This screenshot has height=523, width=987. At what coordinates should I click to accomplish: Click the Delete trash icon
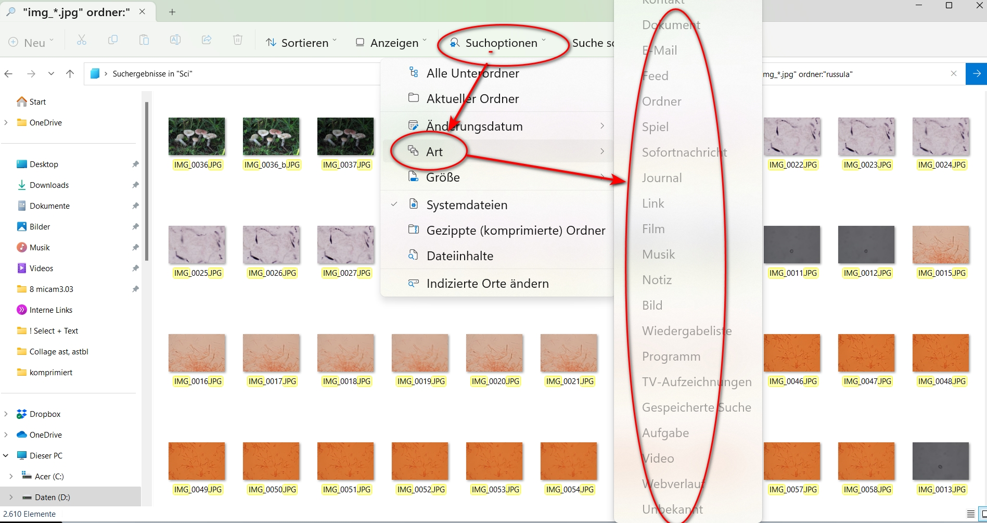(238, 40)
